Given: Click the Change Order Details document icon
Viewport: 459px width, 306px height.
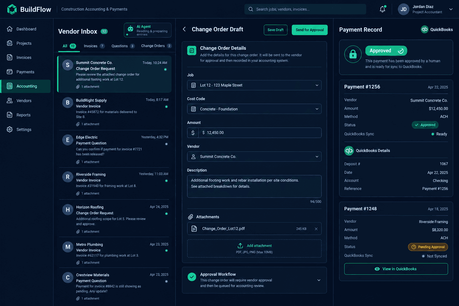Looking at the screenshot, I should click(x=192, y=51).
